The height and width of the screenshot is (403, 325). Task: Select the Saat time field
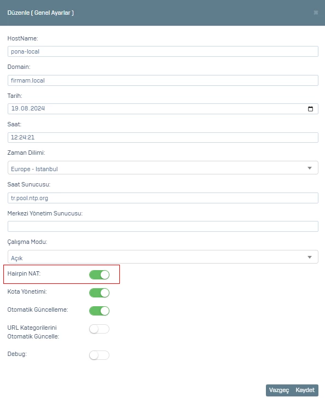point(162,137)
